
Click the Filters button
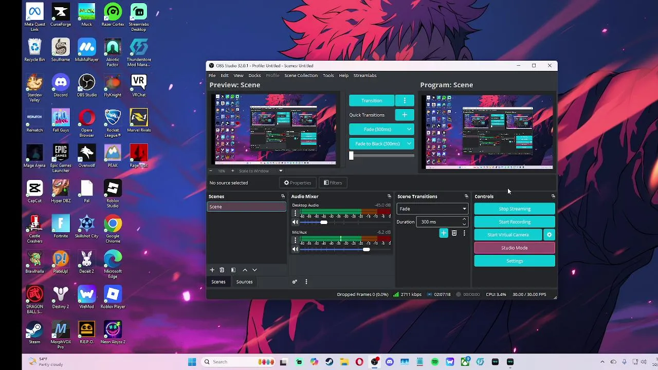tap(333, 183)
